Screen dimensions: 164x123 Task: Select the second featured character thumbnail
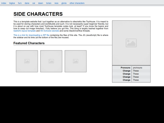coord(51,61)
